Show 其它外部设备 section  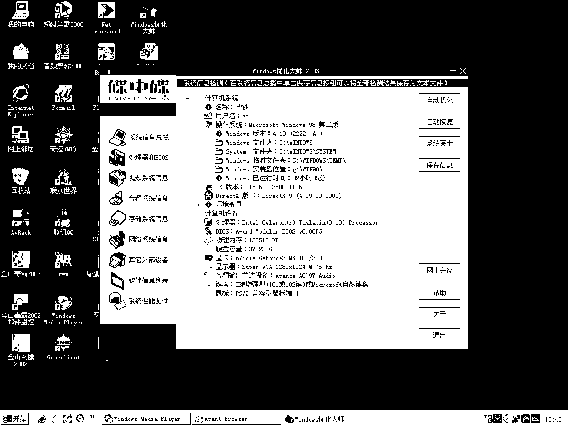139,260
